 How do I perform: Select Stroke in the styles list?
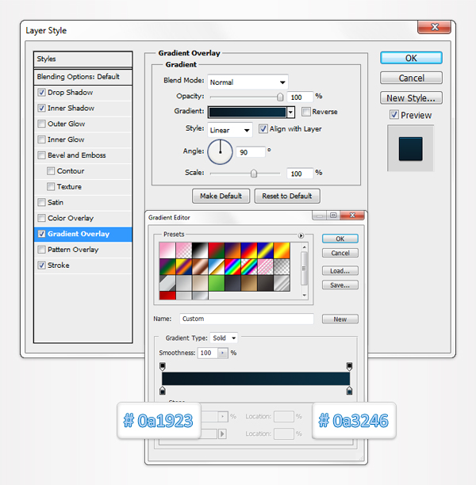[x=59, y=265]
